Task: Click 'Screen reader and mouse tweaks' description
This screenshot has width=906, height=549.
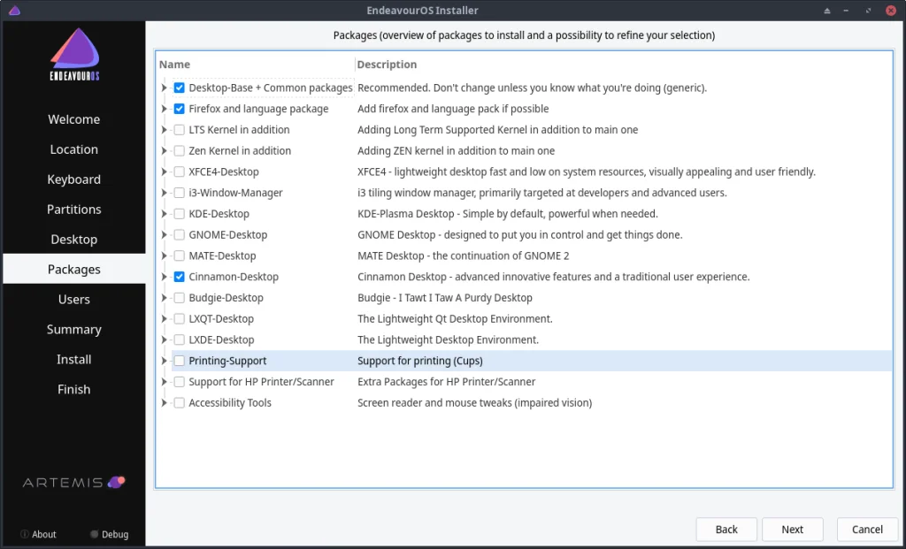Action: 474,403
